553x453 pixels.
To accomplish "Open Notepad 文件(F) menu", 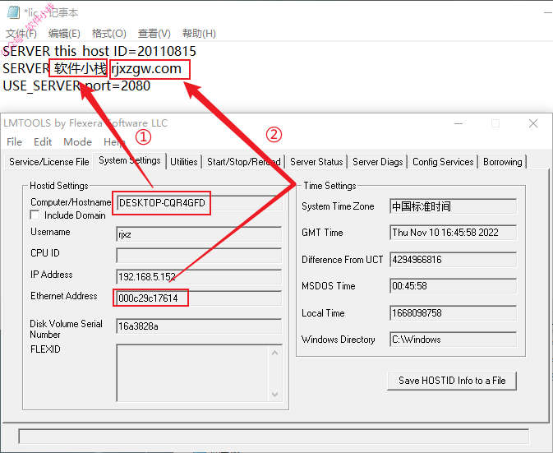I will pos(21,34).
